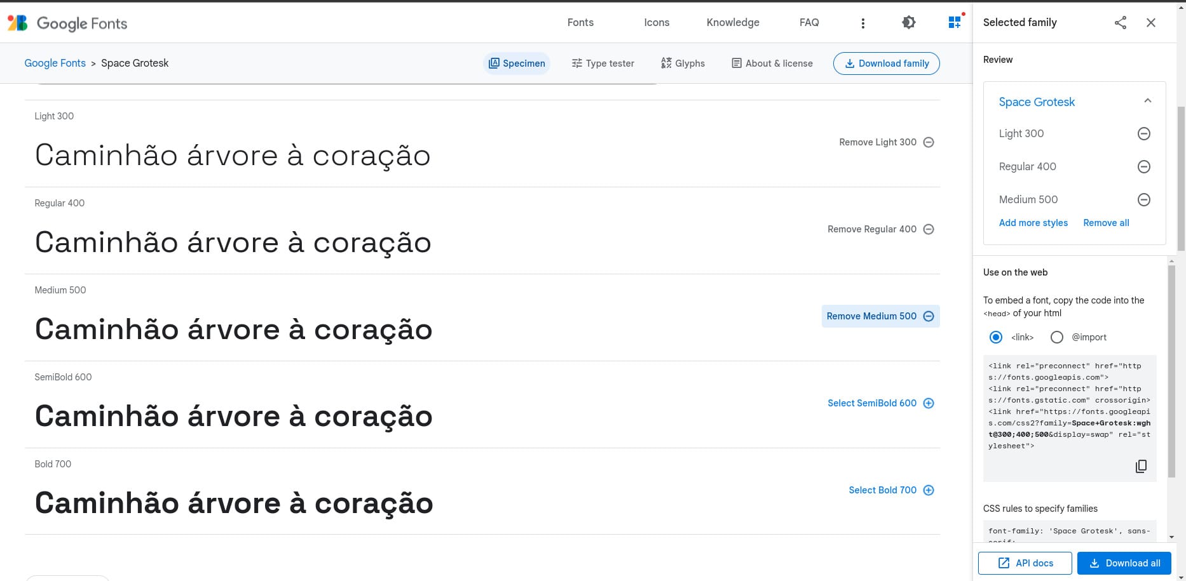Click the "Selected family" panel title
This screenshot has height=581, width=1186.
[1020, 22]
